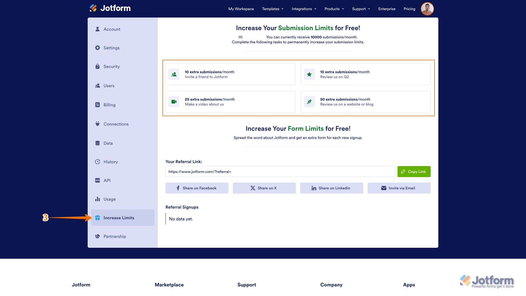
Task: Click Copy Link button text
Action: click(x=417, y=172)
